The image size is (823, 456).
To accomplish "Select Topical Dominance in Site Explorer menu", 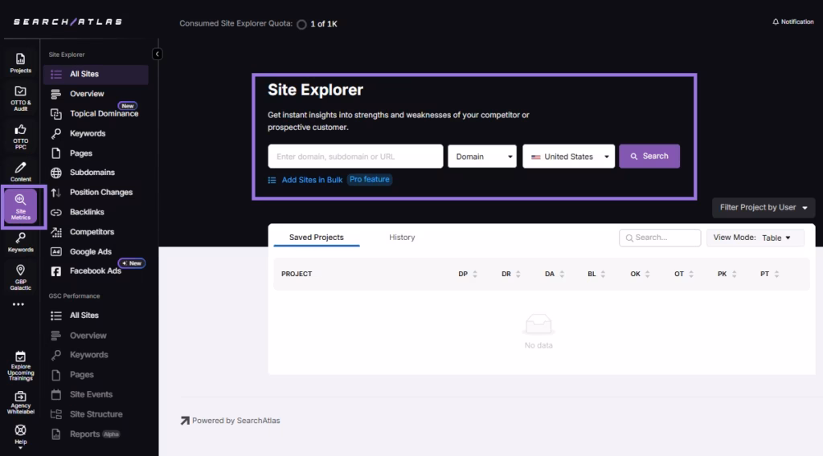I will 104,114.
